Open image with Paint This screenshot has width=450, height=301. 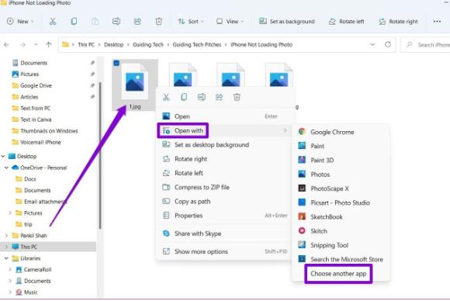tap(341, 146)
